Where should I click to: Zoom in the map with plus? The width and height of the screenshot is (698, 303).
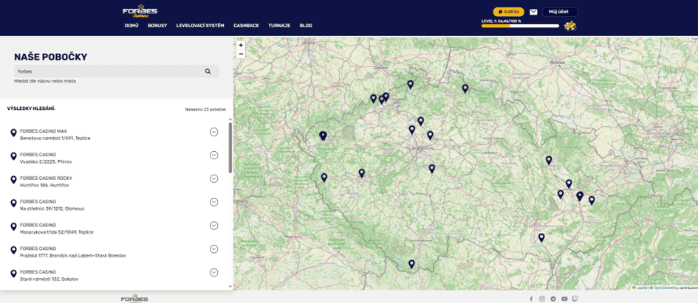pos(241,45)
